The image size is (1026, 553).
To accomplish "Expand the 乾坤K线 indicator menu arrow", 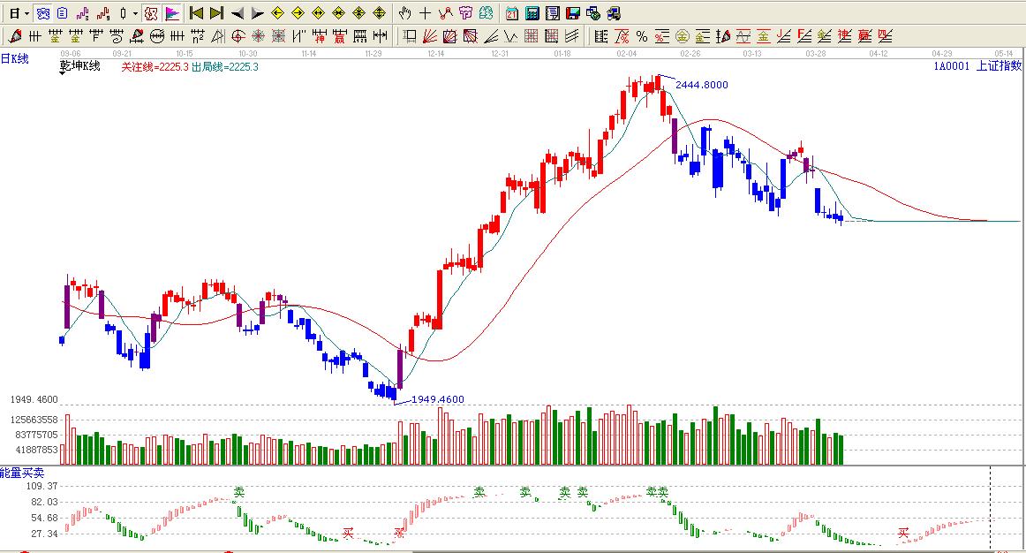I will point(64,74).
